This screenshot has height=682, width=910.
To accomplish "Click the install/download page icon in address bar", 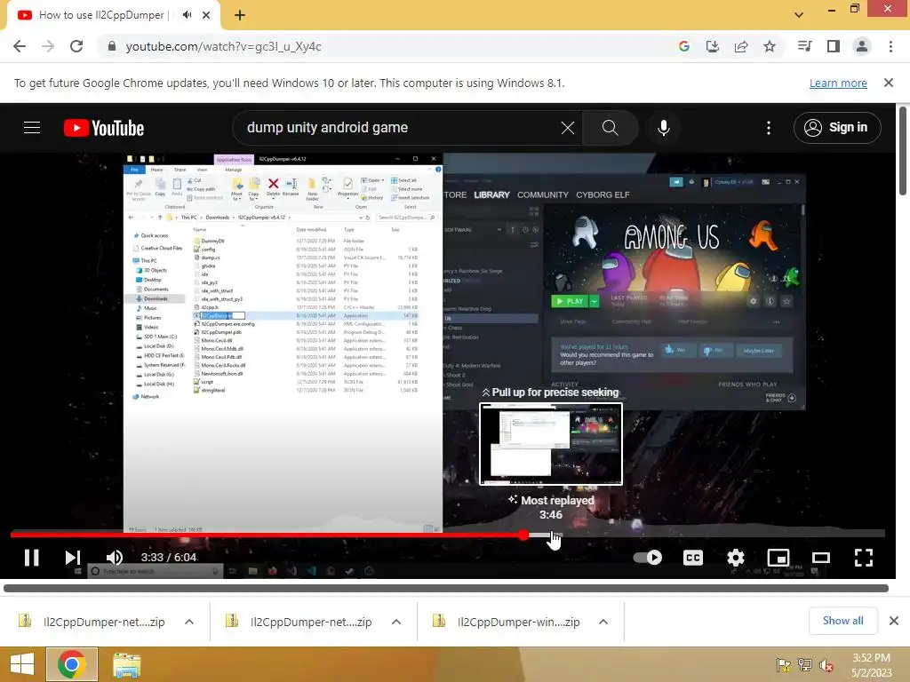I will [713, 46].
